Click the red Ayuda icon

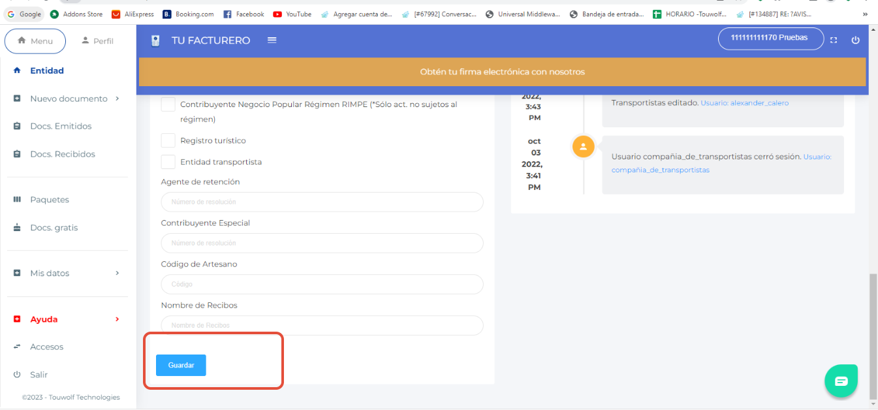[x=17, y=319]
